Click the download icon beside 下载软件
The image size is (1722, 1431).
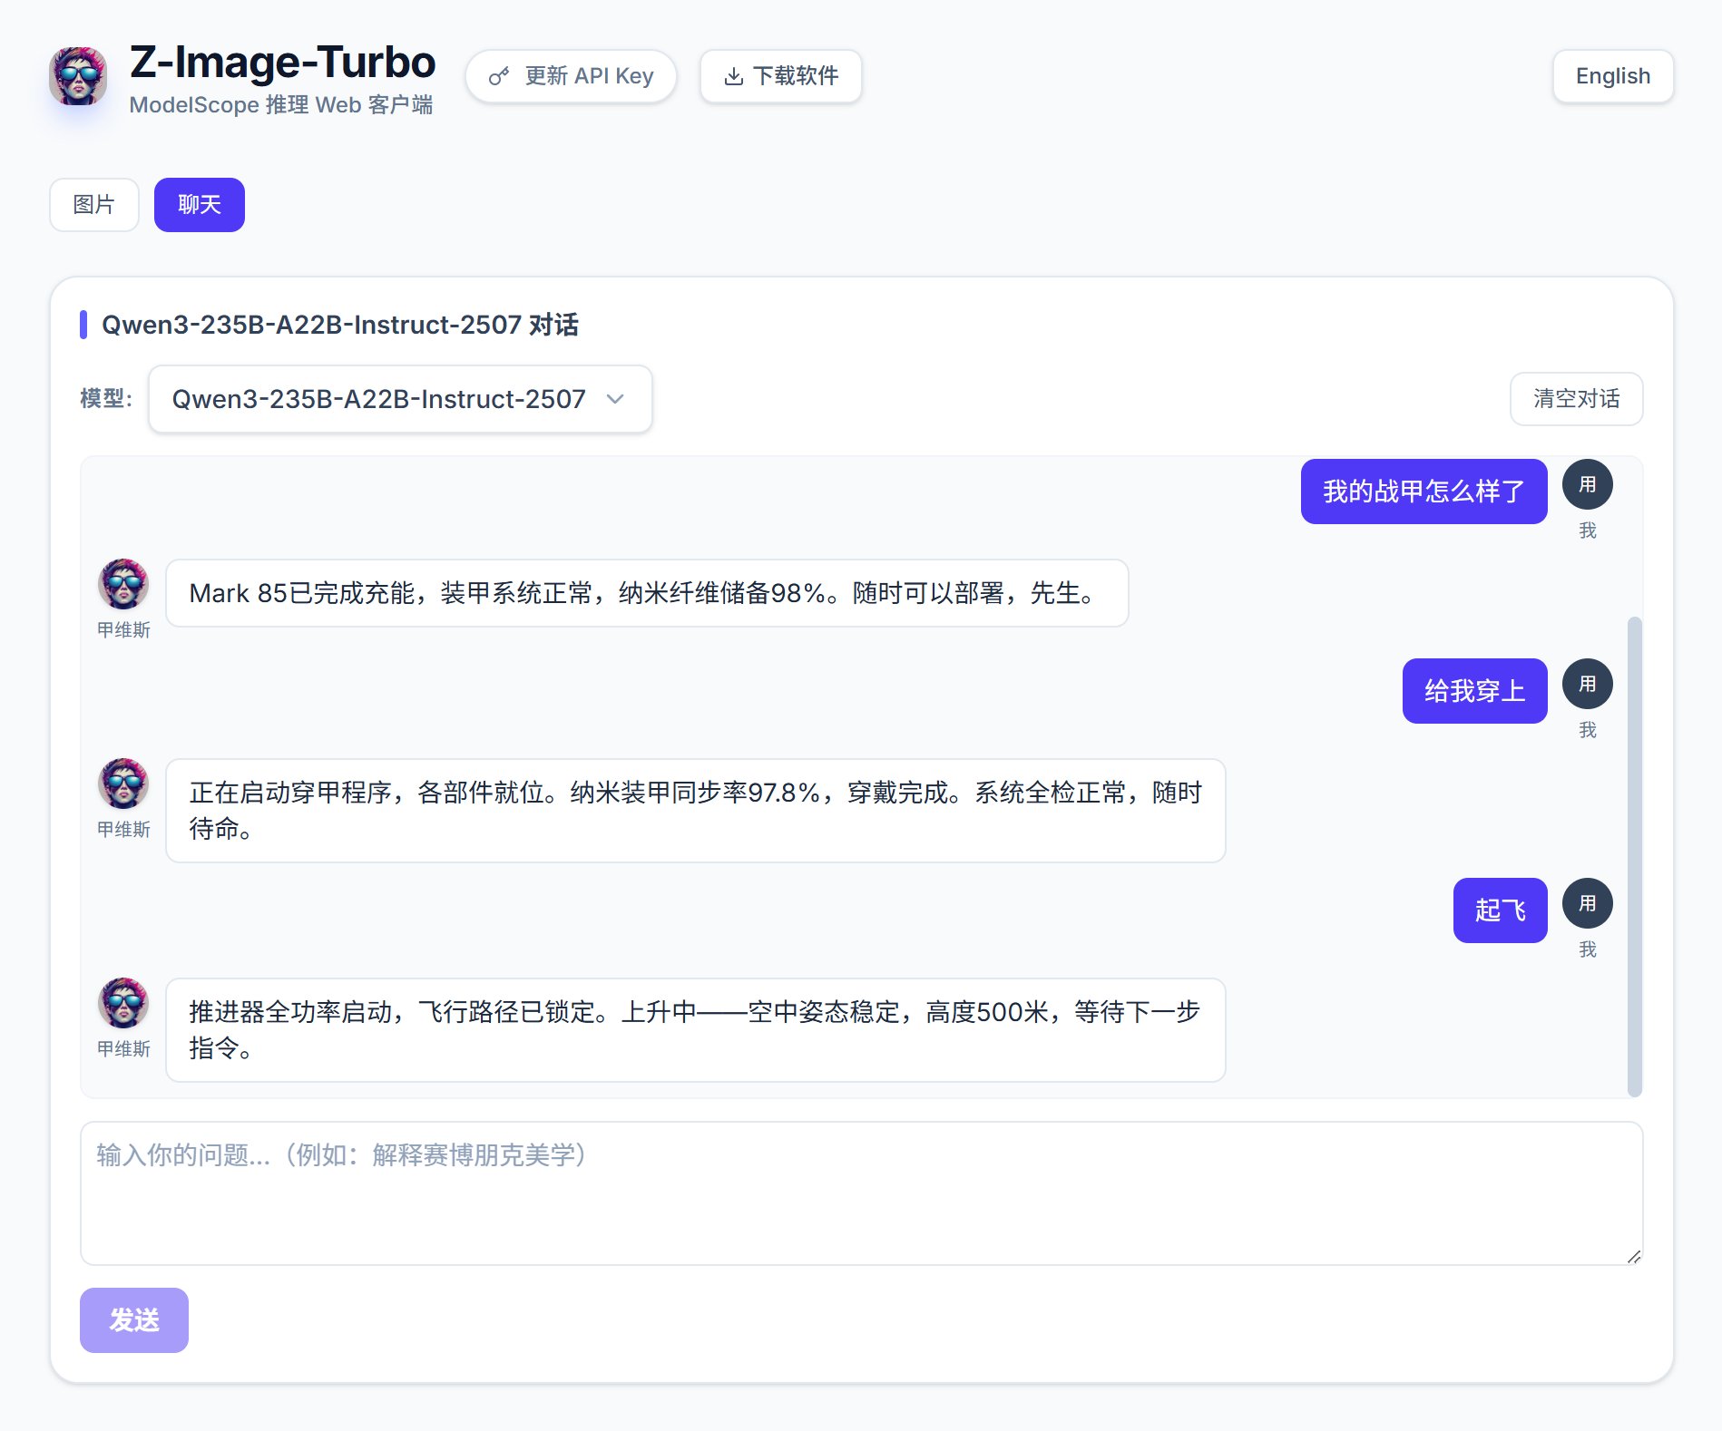(733, 77)
